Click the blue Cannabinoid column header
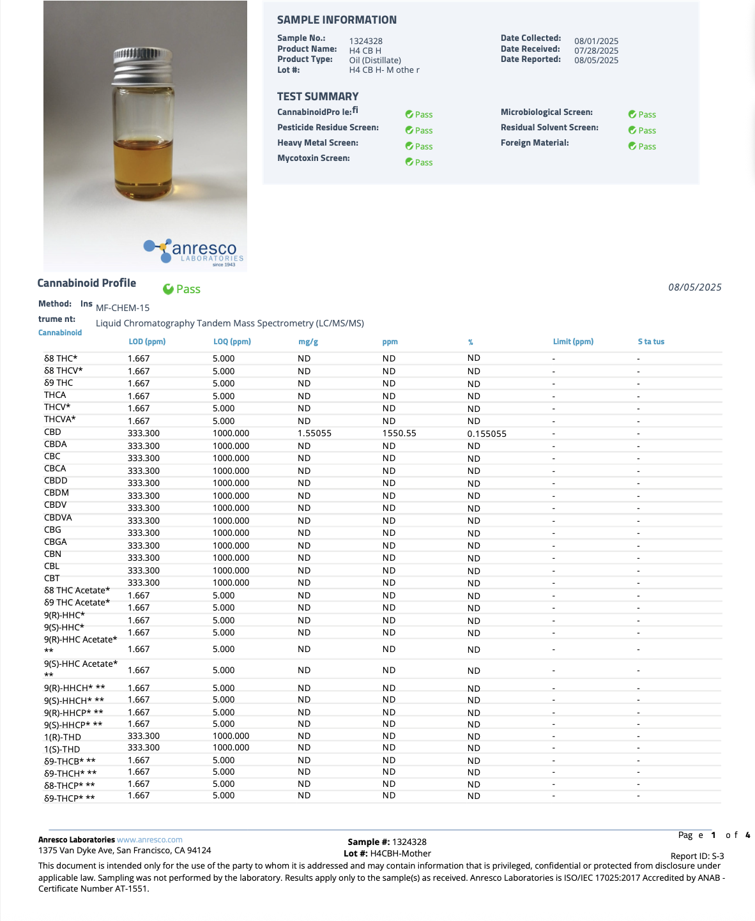Viewport: 755px width, 921px height. 60,333
